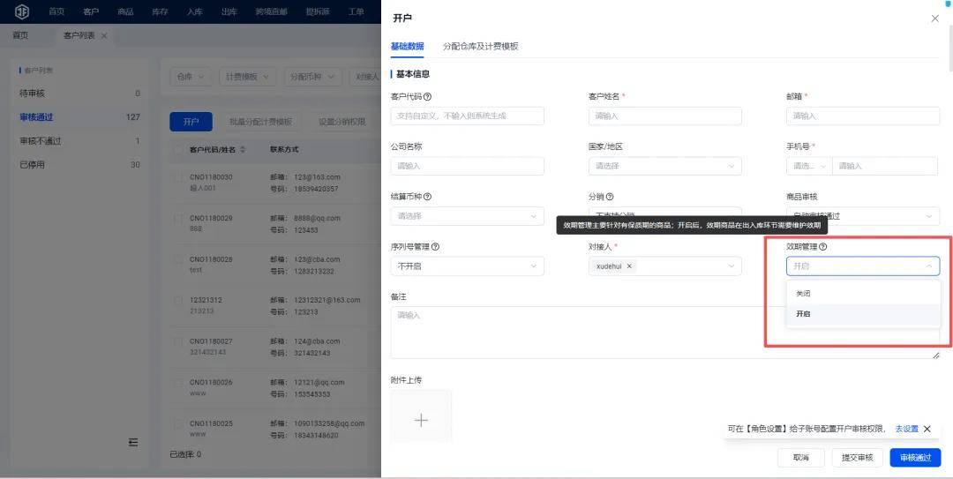The image size is (953, 479).
Task: Click help icon next to 客户代码
Action: pyautogui.click(x=428, y=97)
